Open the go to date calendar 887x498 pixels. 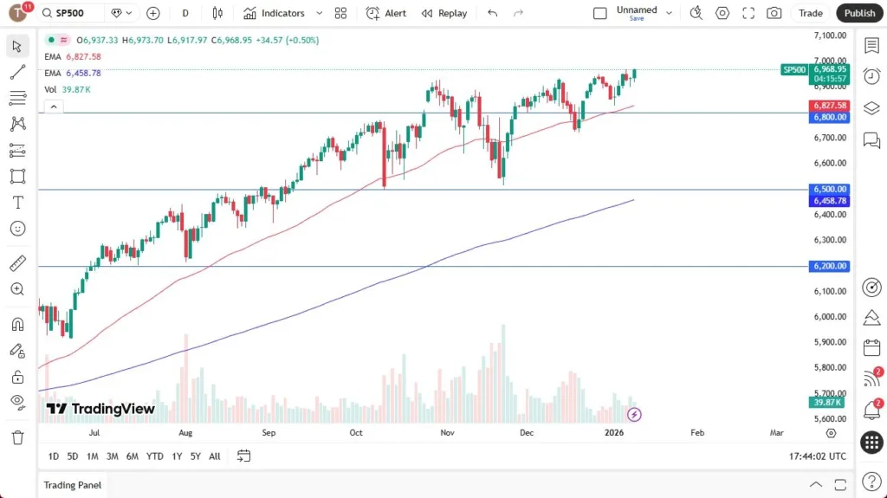tap(243, 456)
